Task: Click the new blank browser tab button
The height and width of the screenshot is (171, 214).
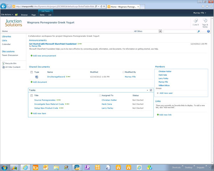Action: 142,7
